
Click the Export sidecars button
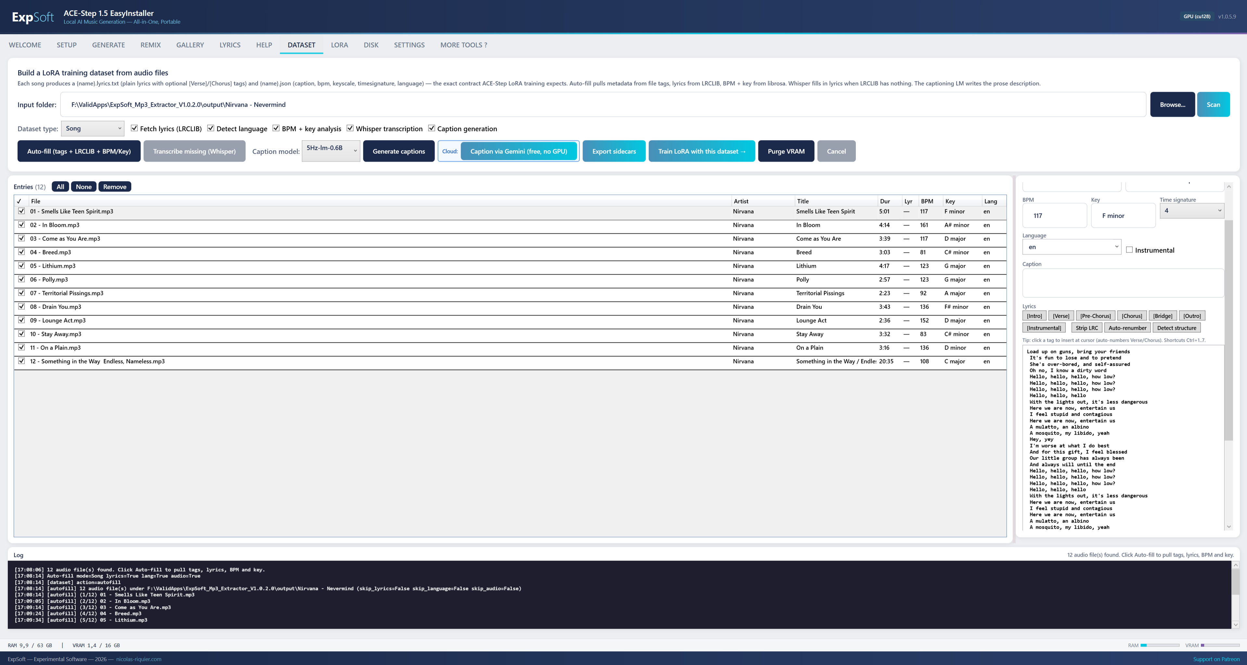614,151
